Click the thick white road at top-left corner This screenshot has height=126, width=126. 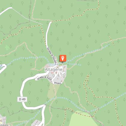tap(6, 10)
